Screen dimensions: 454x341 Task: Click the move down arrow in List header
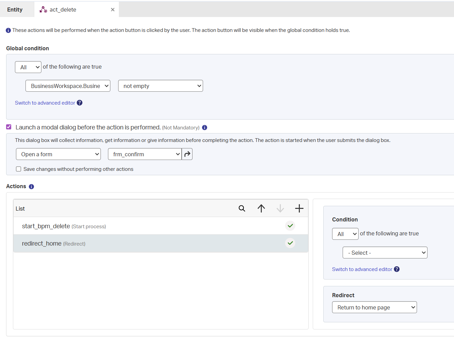tap(280, 208)
